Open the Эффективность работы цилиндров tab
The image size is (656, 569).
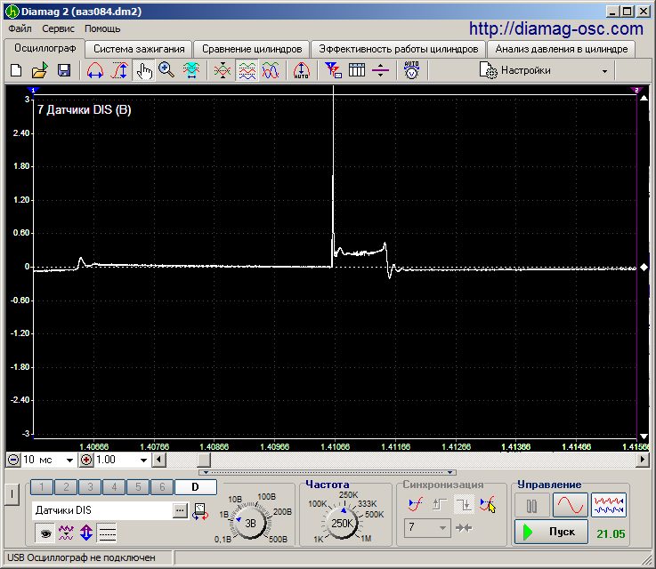click(x=398, y=49)
